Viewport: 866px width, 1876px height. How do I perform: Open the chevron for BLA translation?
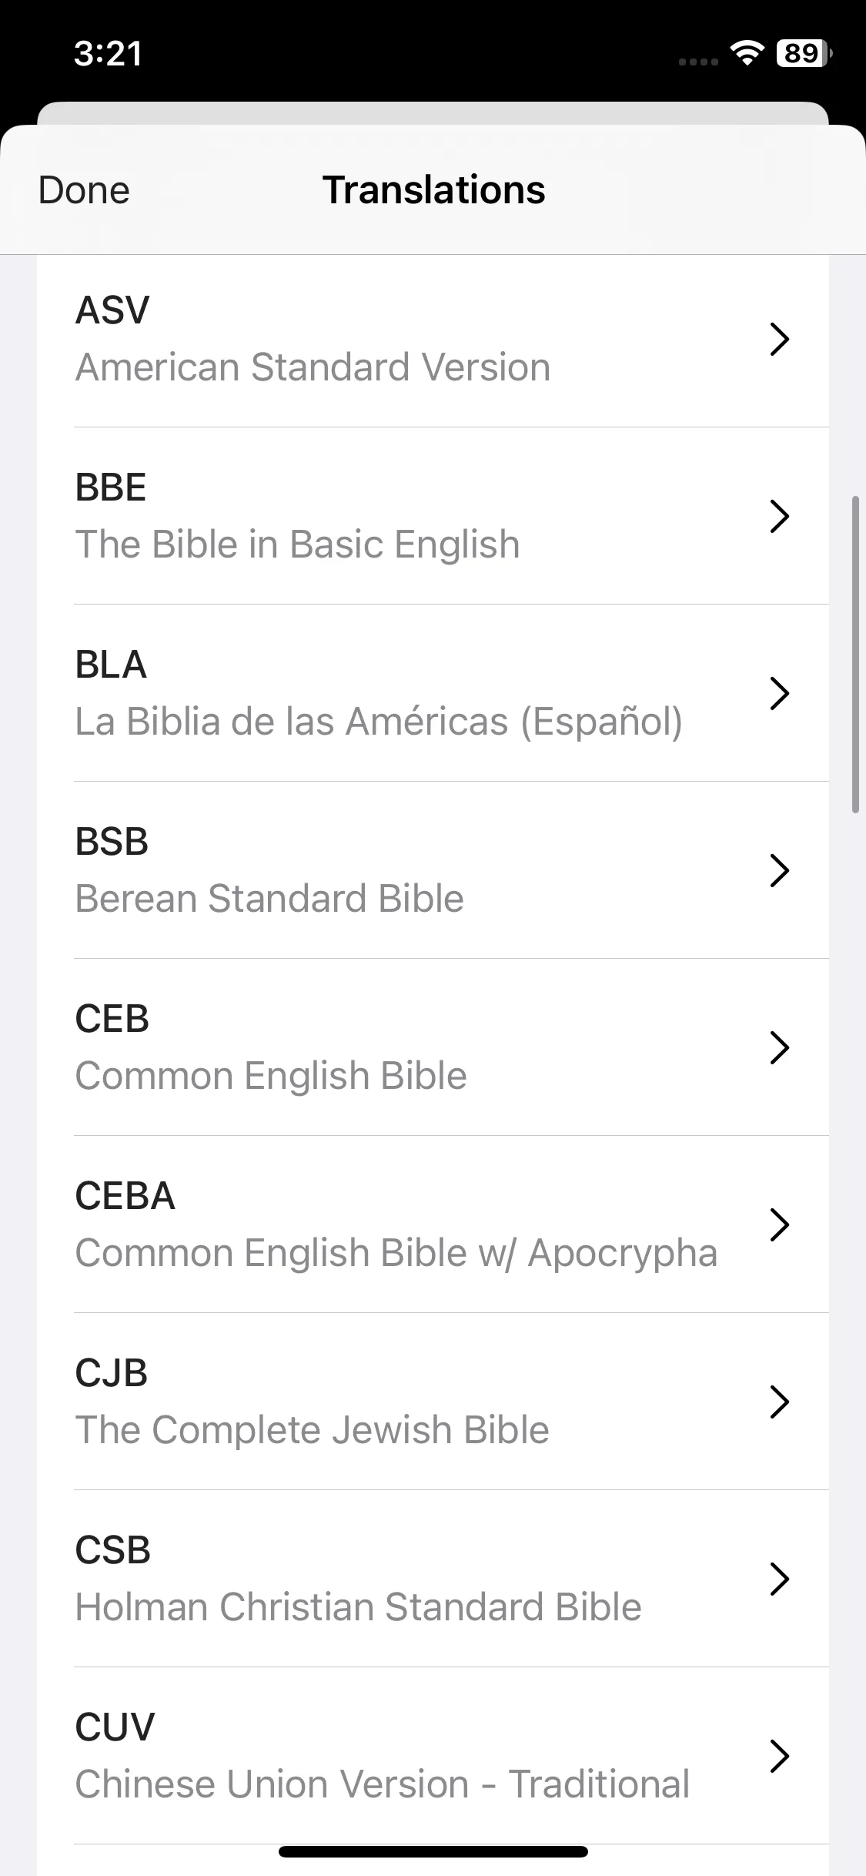pyautogui.click(x=779, y=693)
